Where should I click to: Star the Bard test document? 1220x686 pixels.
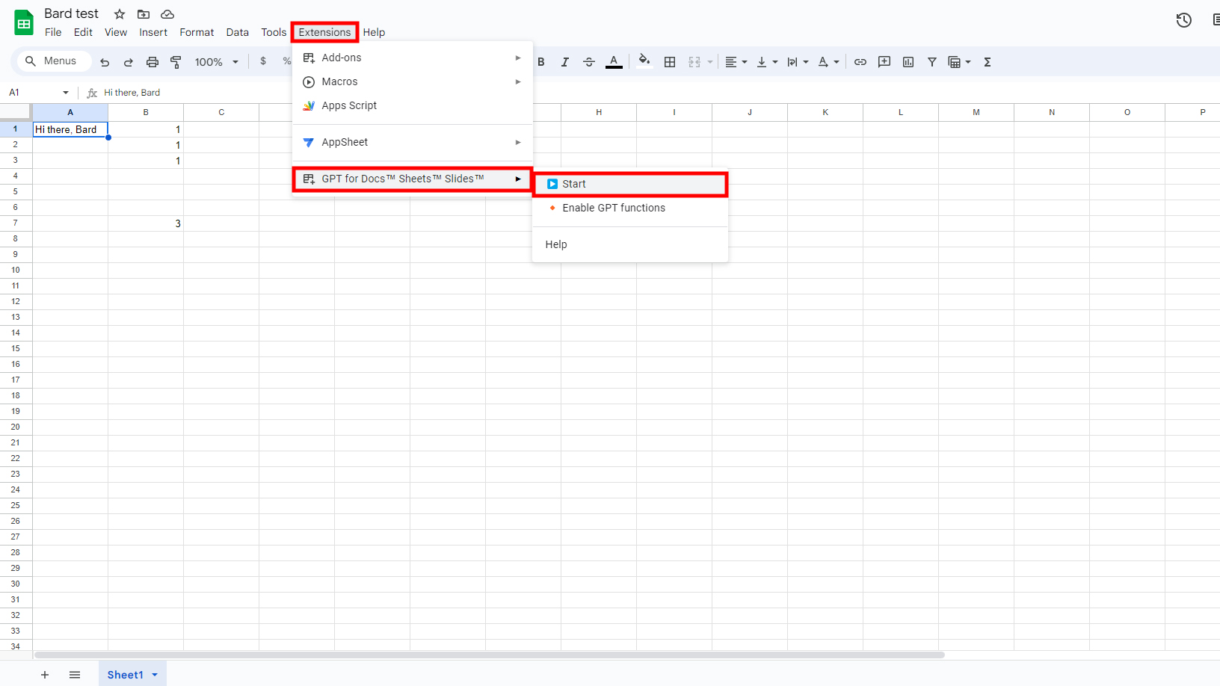120,14
